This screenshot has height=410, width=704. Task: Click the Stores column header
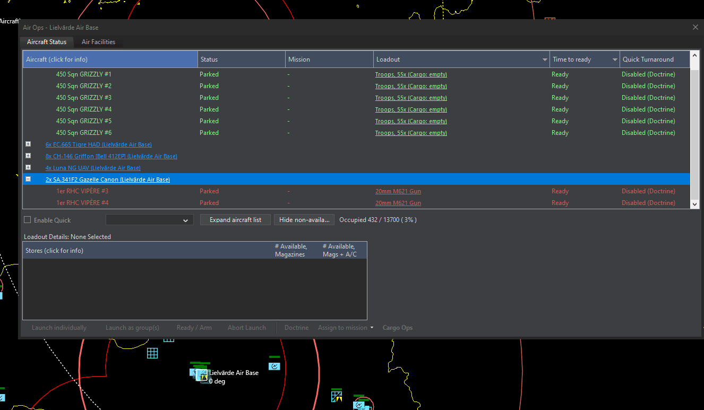point(148,250)
